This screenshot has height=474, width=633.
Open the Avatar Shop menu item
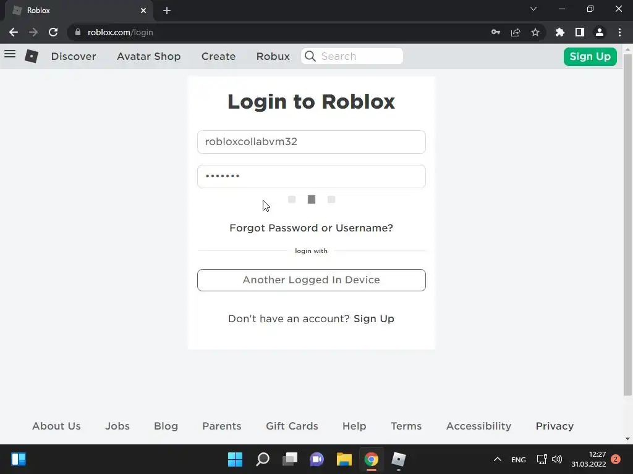click(148, 56)
